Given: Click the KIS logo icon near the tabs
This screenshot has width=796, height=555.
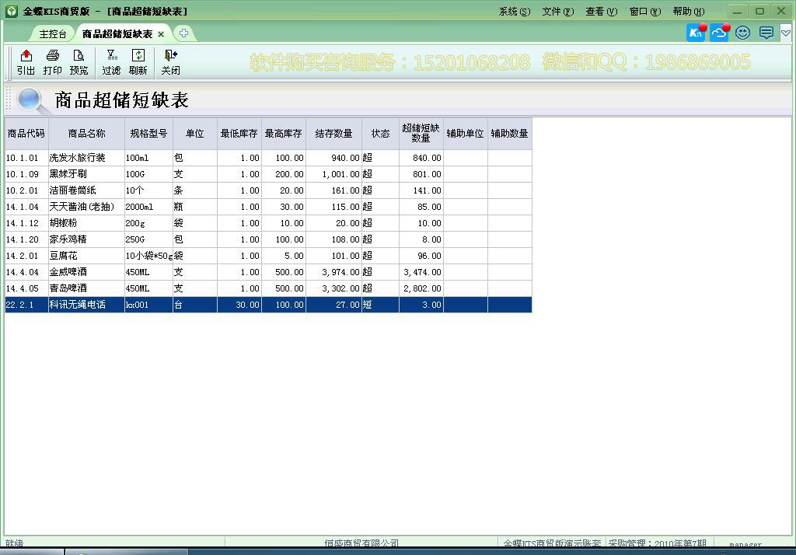Looking at the screenshot, I should [x=694, y=33].
